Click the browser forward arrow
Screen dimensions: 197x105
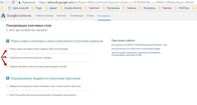coord(7,2)
